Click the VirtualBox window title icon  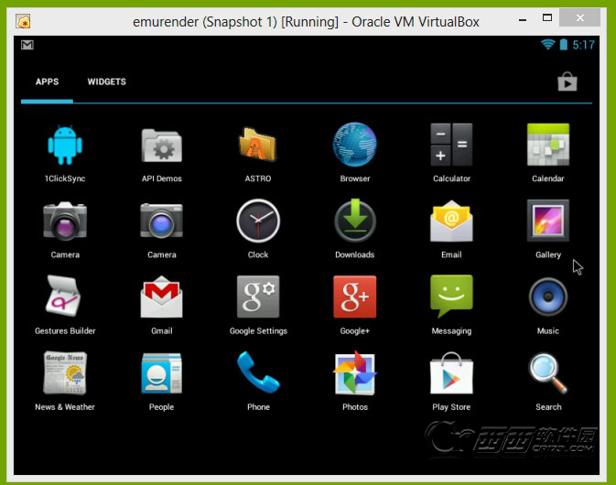(x=23, y=22)
